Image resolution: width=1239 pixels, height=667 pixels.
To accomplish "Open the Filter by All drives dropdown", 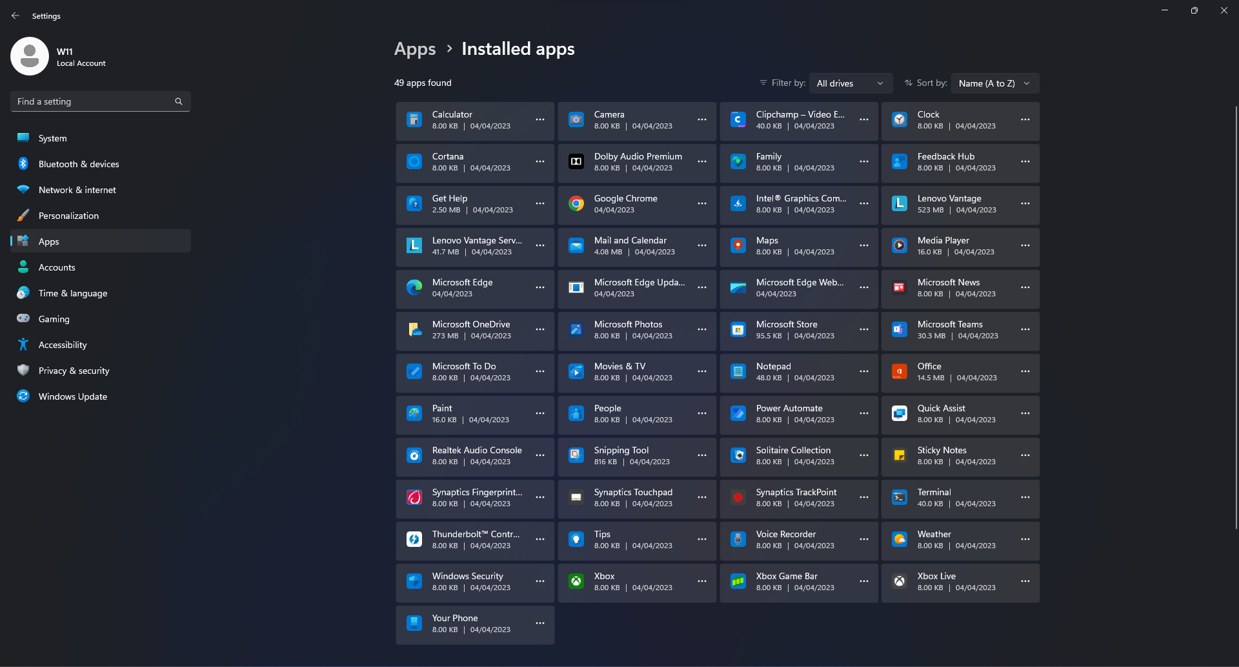I will click(851, 83).
